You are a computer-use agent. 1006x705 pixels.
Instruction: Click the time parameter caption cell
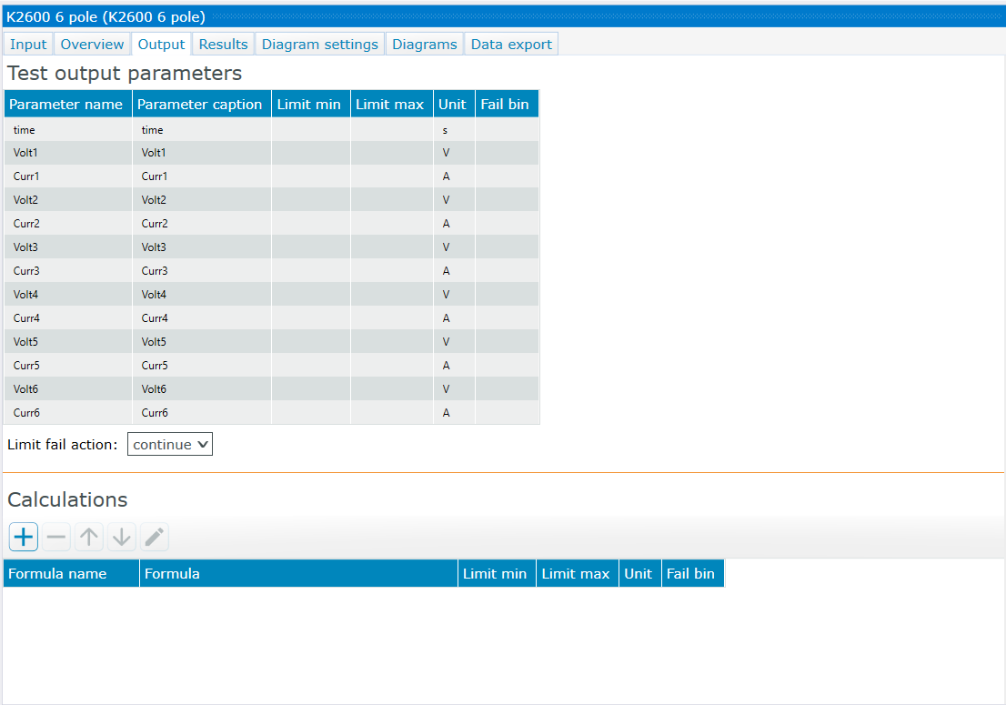tap(202, 129)
